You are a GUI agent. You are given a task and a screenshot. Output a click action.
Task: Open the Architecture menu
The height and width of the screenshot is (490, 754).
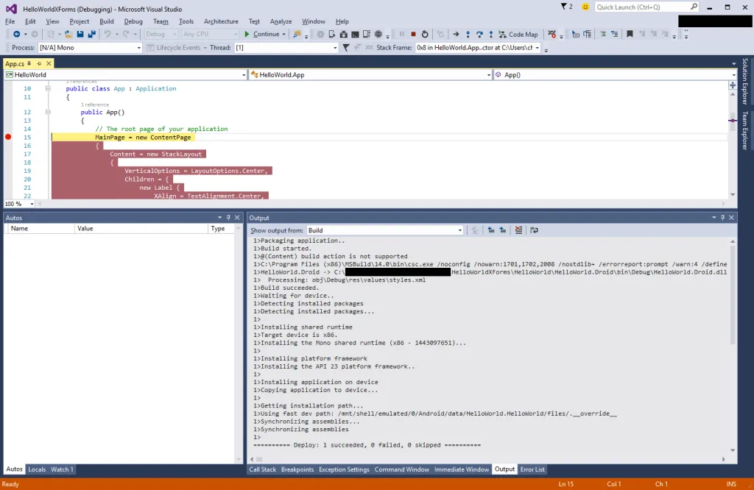(221, 21)
